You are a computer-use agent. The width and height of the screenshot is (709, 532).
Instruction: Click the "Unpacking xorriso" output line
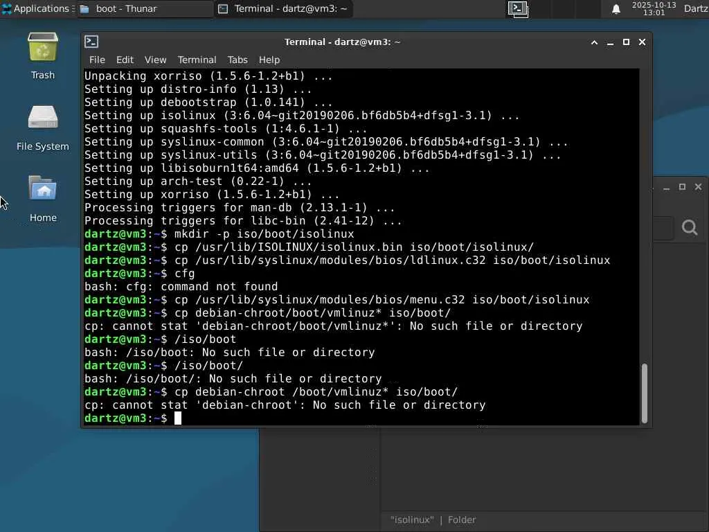(208, 76)
